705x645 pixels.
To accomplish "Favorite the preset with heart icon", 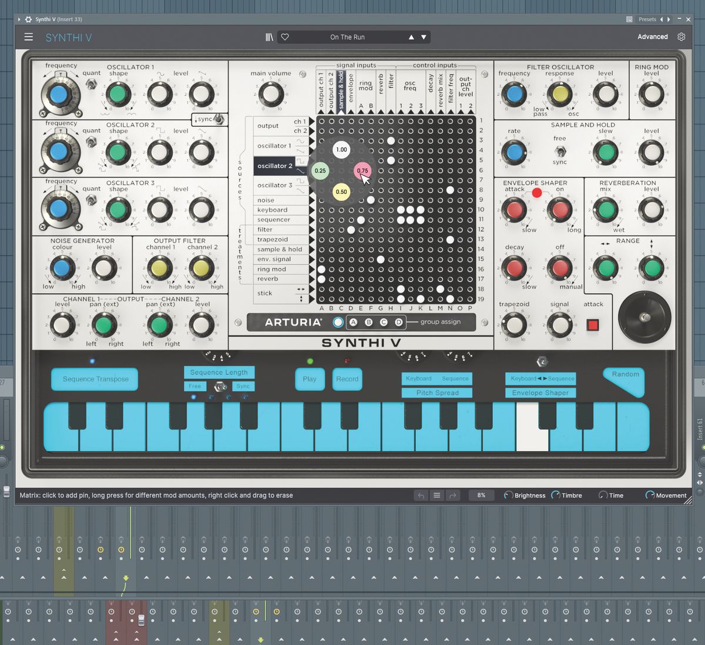I will 285,37.
